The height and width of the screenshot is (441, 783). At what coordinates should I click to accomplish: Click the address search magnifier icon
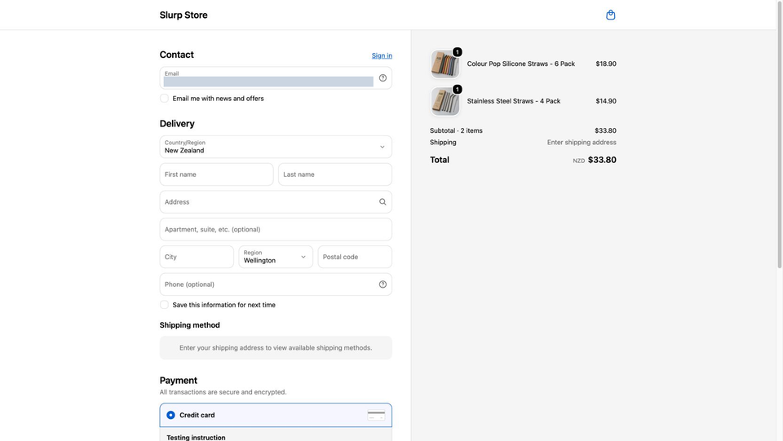coord(383,202)
